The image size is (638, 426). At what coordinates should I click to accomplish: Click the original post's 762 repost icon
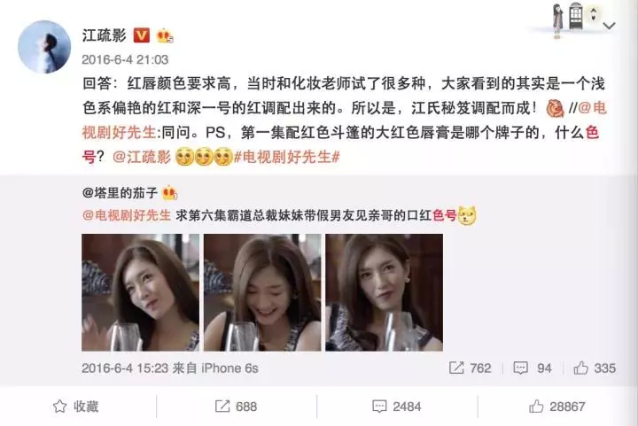[x=456, y=368]
